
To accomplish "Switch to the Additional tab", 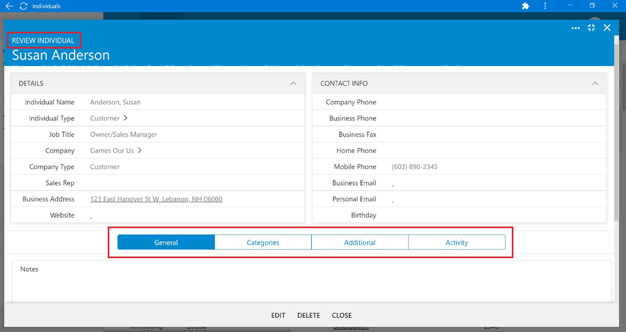I will [360, 243].
